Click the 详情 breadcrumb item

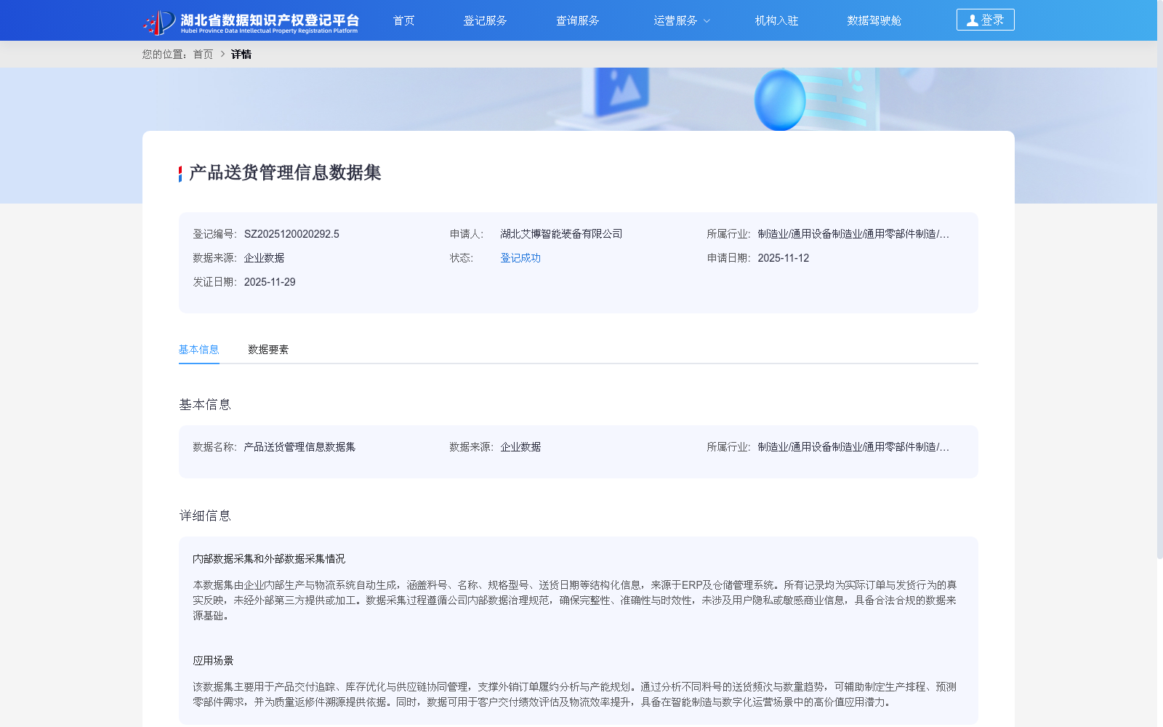[x=241, y=55]
